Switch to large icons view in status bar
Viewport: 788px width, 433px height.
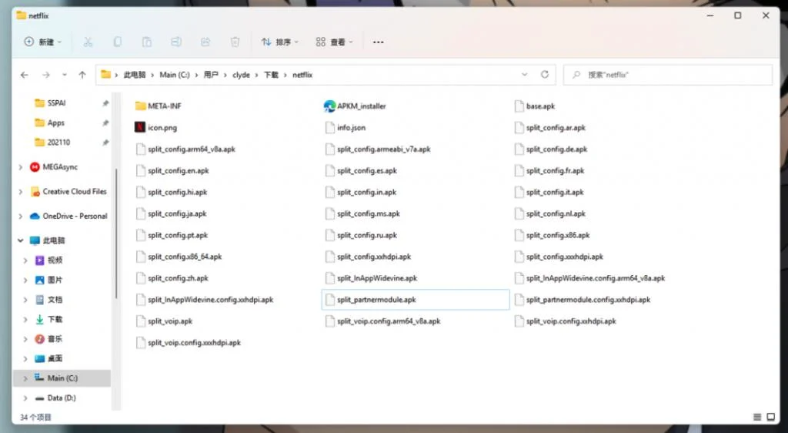(771, 417)
